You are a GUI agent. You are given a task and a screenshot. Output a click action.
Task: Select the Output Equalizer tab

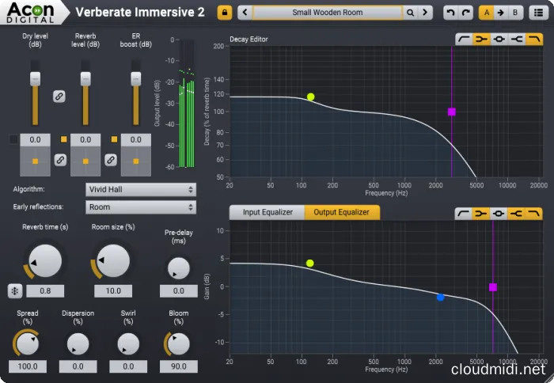[x=342, y=212]
